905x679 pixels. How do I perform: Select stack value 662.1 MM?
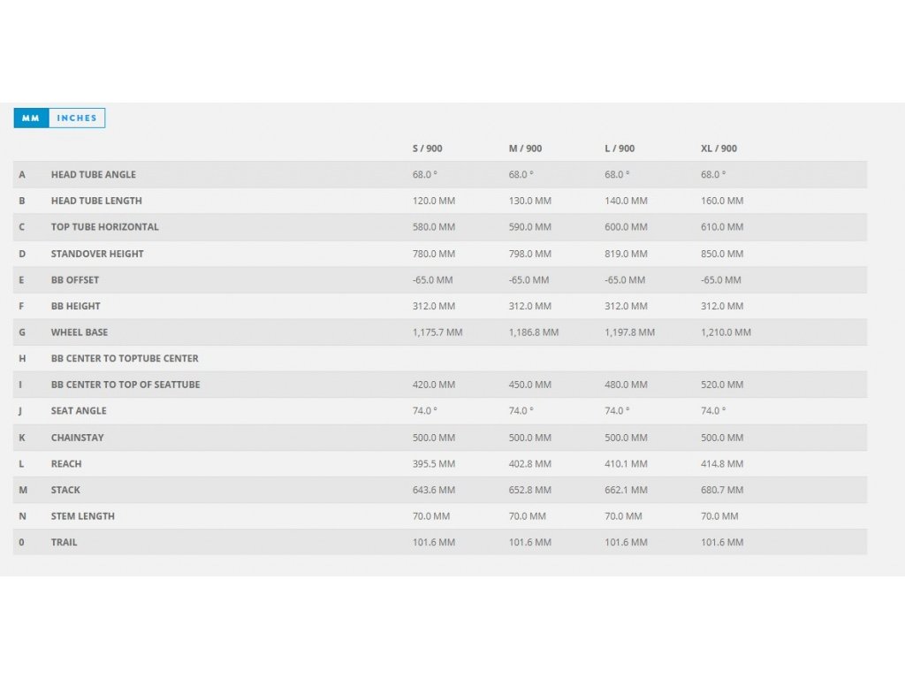pos(626,490)
